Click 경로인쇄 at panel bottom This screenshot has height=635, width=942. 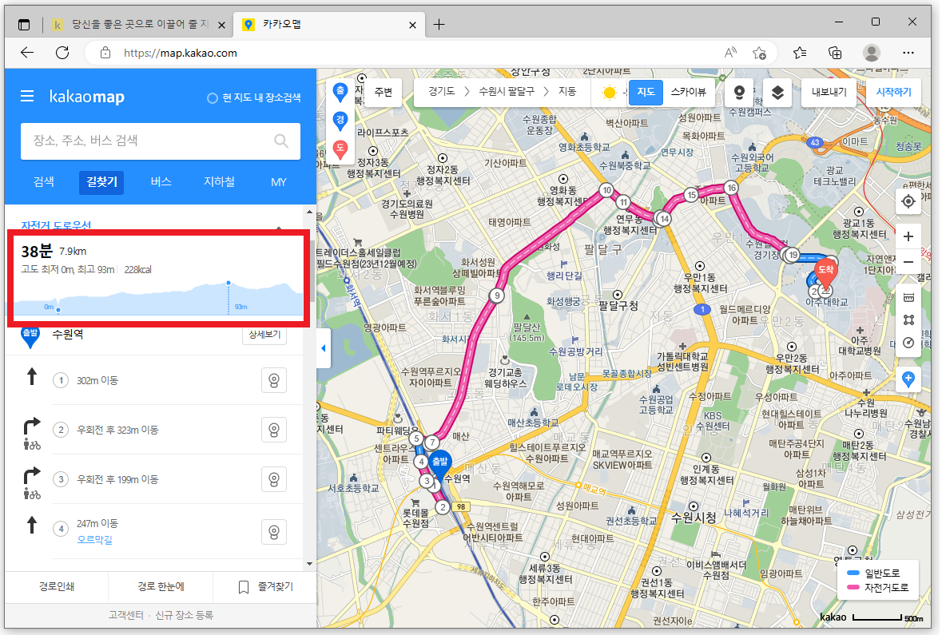pyautogui.click(x=57, y=586)
